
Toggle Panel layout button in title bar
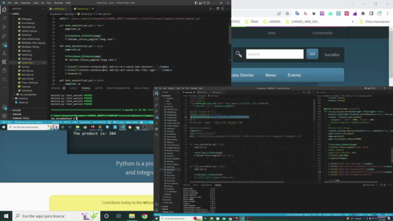[x=200, y=2]
